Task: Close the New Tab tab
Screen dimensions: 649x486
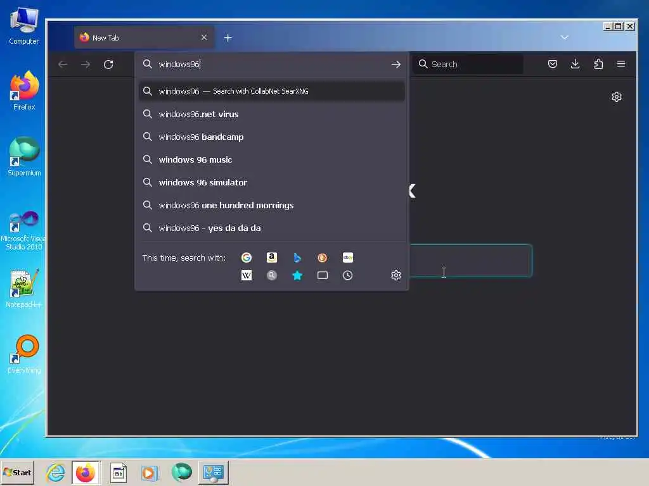Action: (204, 37)
